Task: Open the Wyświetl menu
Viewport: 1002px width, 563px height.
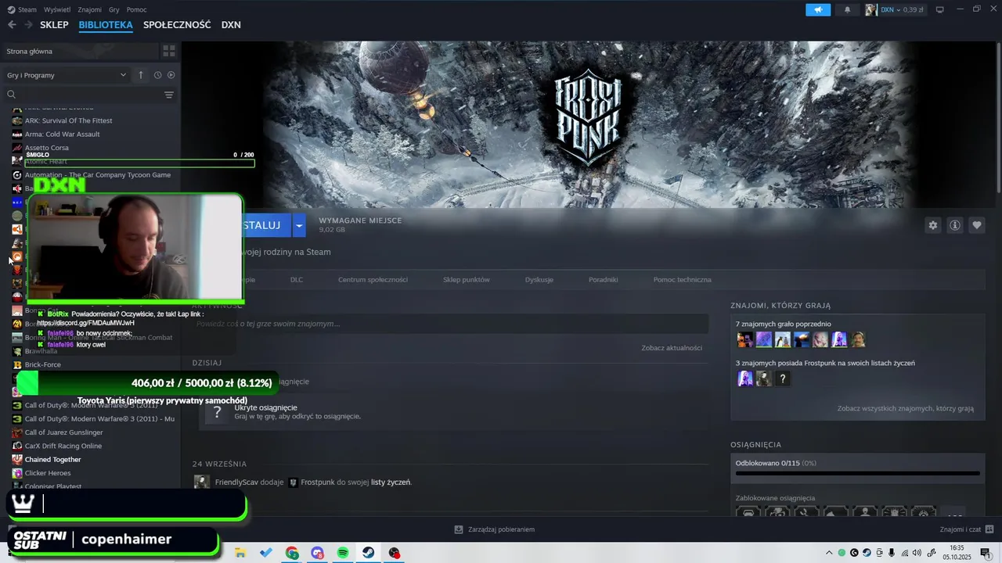Action: tap(56, 9)
